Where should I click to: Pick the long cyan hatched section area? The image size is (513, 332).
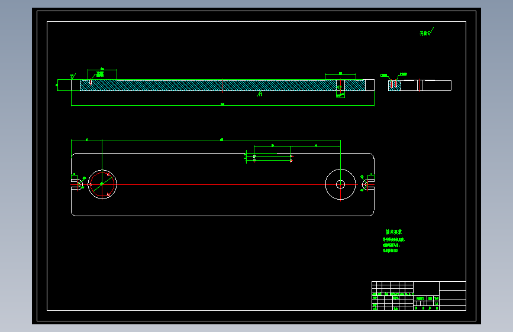click(x=208, y=85)
